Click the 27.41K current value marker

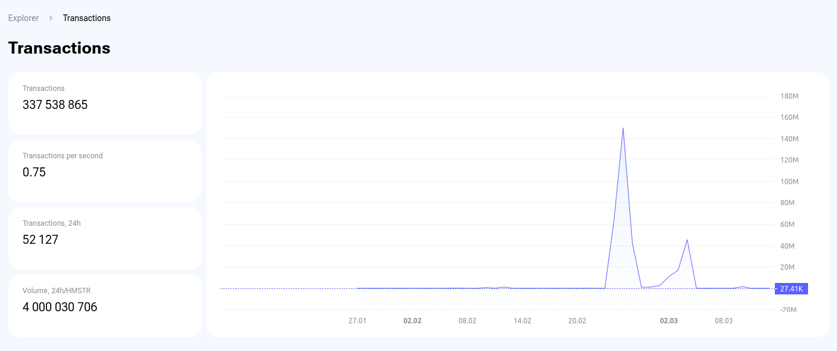[x=791, y=289]
